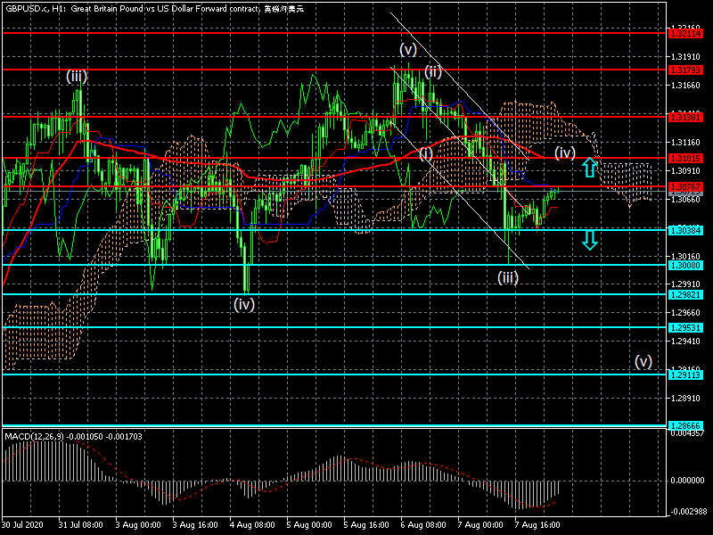The image size is (713, 535).
Task: Click the red 1.31793 price label
Action: 685,70
